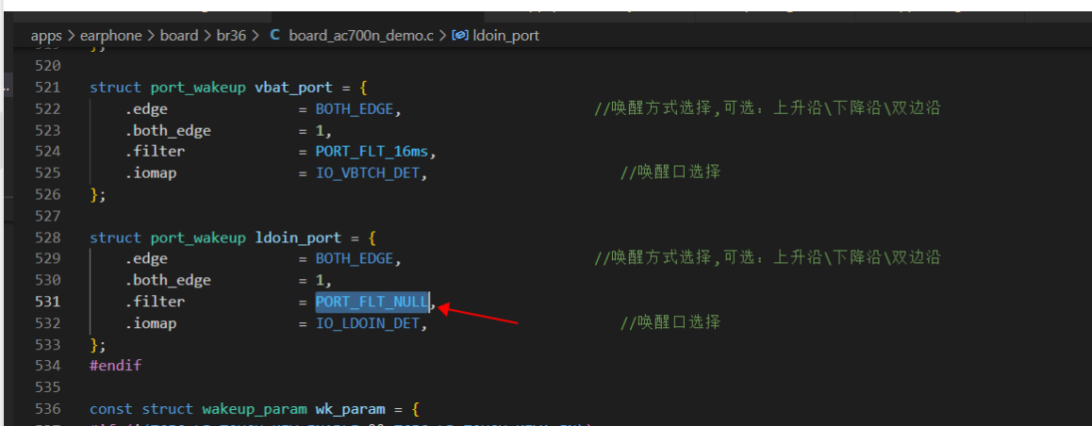Click the closing '};' on line 526

(x=98, y=194)
